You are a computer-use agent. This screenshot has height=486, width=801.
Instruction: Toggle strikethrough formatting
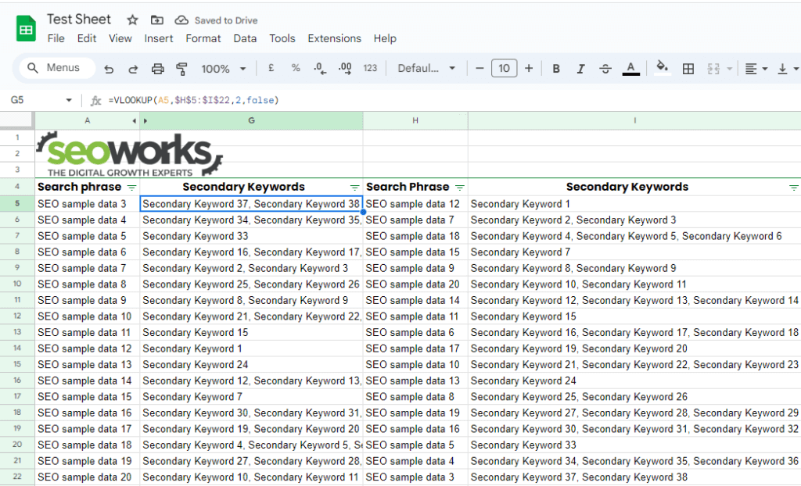pyautogui.click(x=605, y=69)
